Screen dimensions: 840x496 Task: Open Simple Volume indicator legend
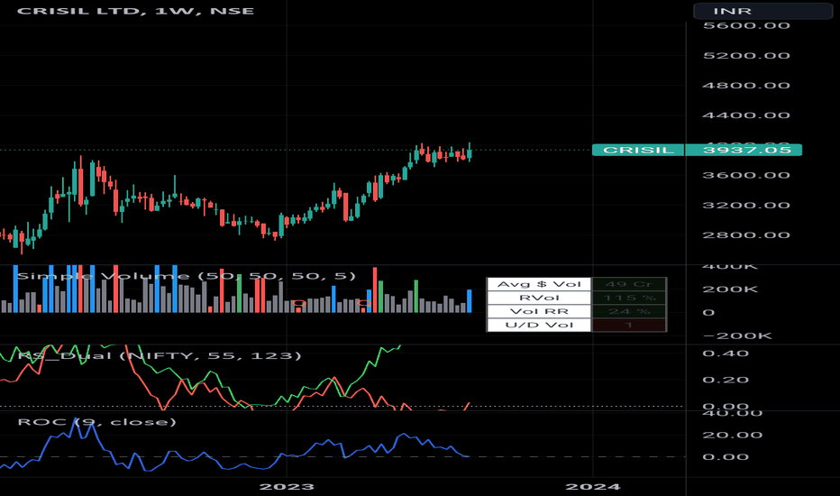coord(187,276)
